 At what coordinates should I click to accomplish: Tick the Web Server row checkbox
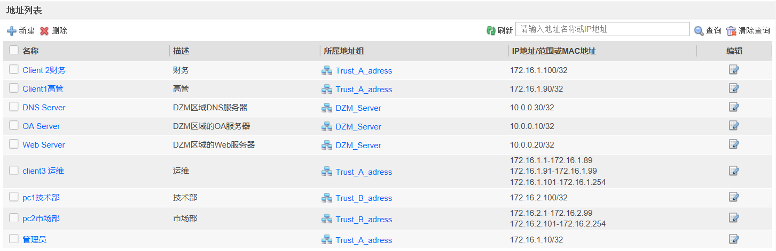(14, 144)
